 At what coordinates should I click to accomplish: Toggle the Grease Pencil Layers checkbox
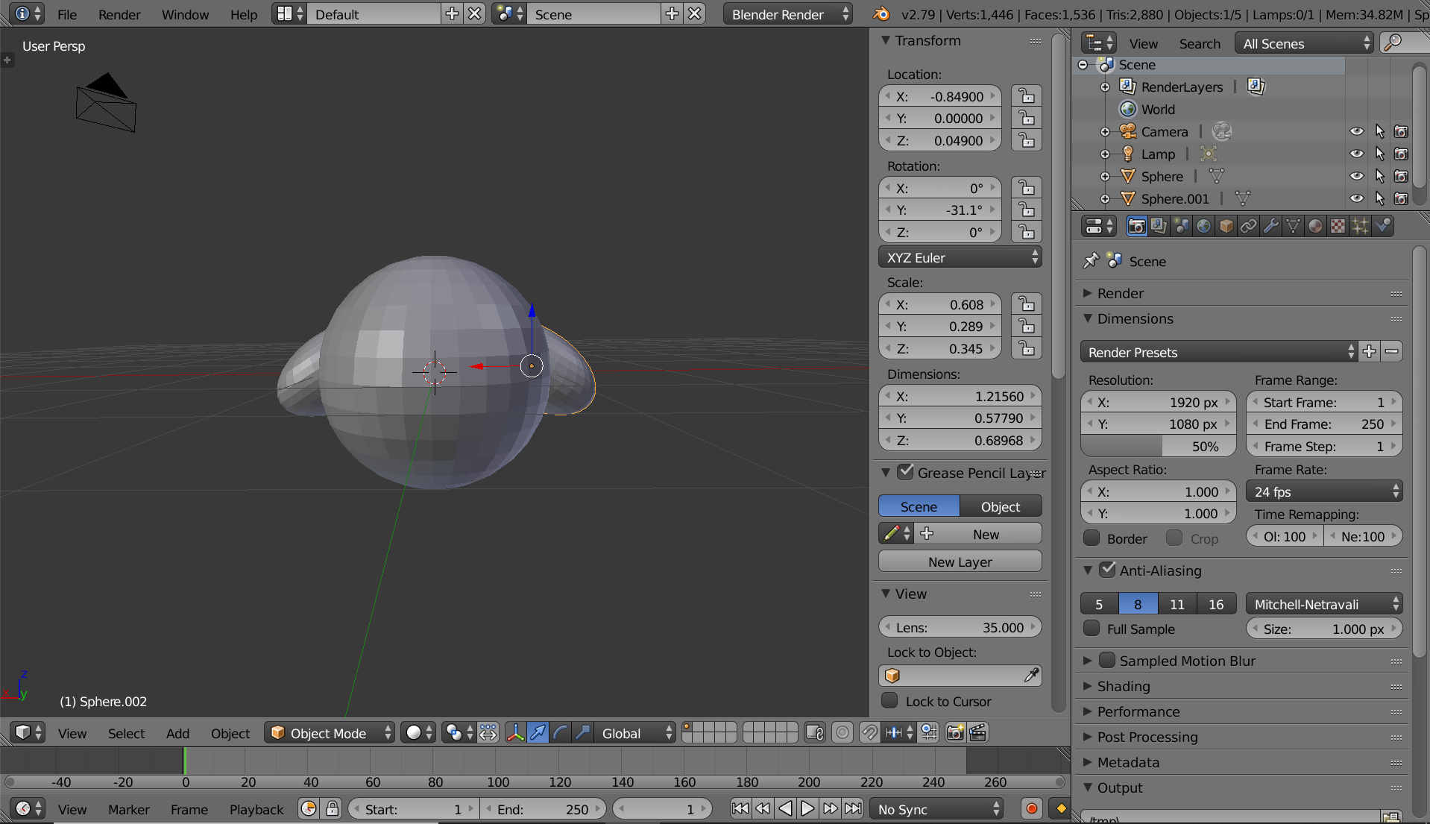906,472
